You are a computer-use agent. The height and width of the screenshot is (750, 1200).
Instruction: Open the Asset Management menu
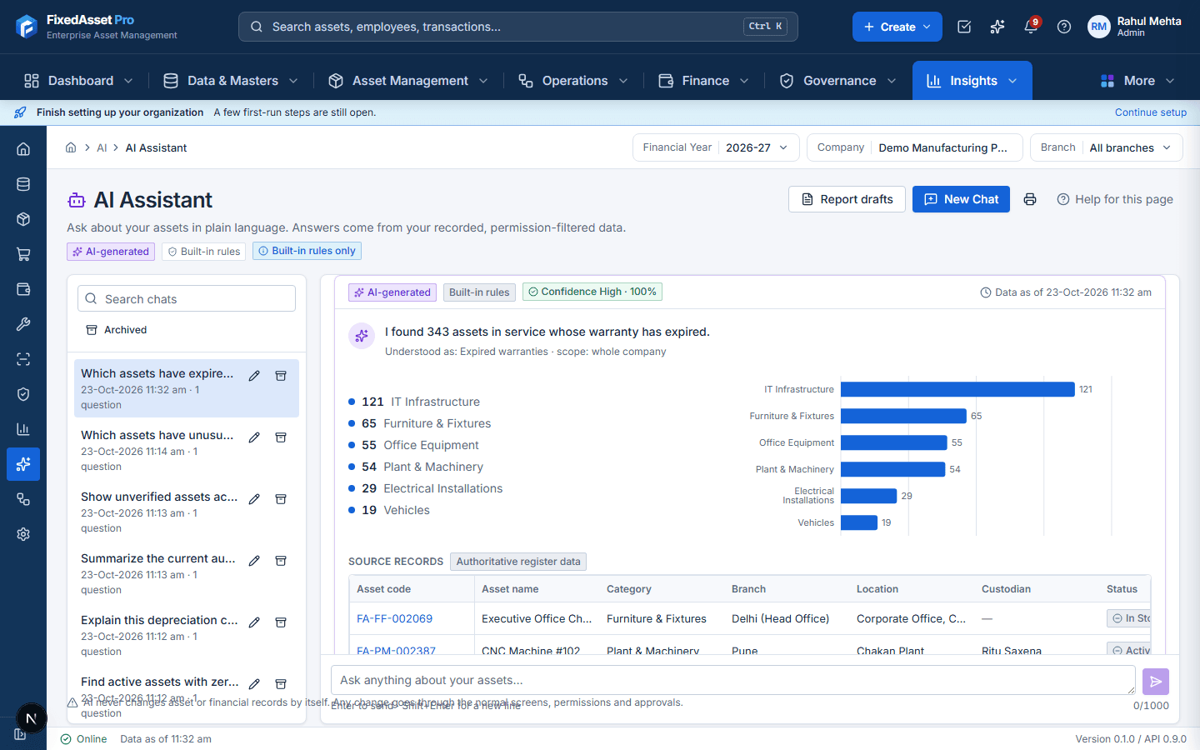click(x=408, y=81)
